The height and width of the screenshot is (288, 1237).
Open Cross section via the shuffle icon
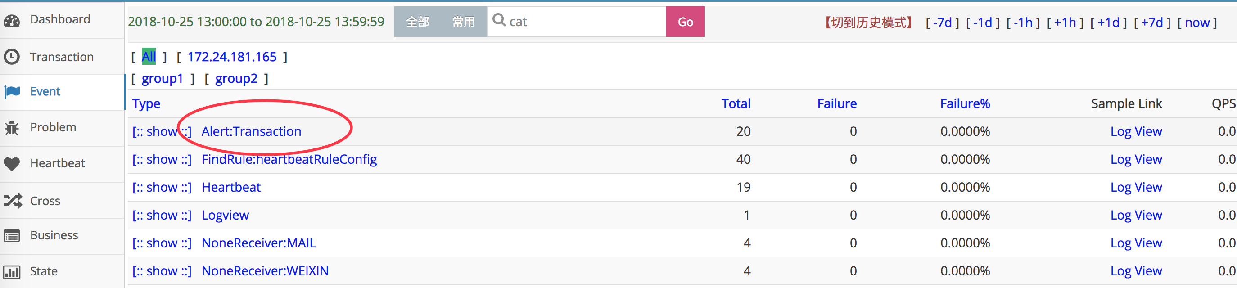coord(13,201)
